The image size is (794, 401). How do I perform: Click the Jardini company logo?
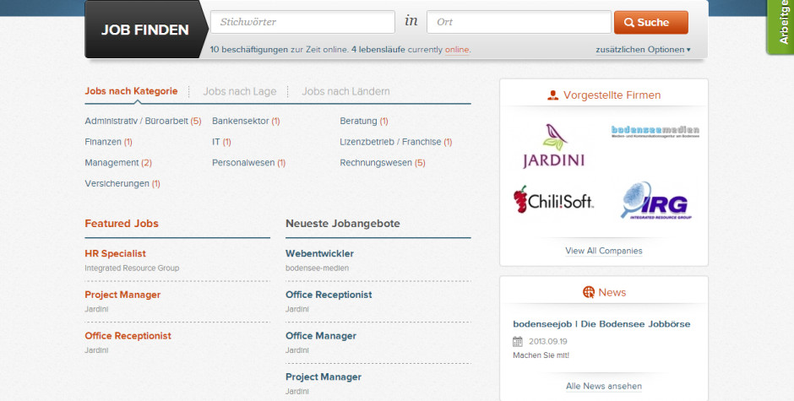[553, 146]
